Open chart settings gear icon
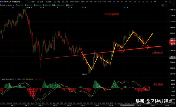This screenshot has width=176, height=107. click(x=40, y=2)
